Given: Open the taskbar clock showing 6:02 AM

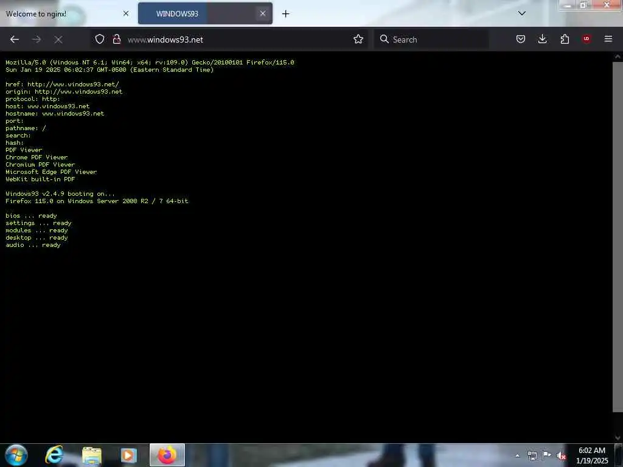Looking at the screenshot, I should point(592,455).
